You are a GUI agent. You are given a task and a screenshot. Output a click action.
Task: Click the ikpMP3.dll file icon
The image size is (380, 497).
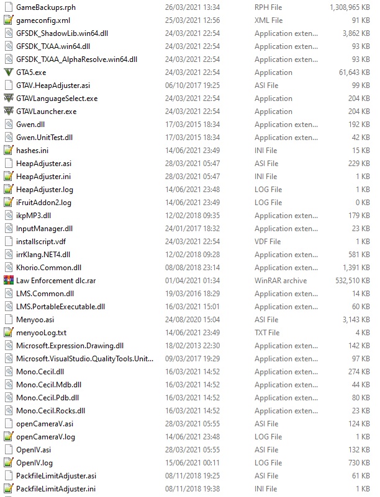point(9,216)
